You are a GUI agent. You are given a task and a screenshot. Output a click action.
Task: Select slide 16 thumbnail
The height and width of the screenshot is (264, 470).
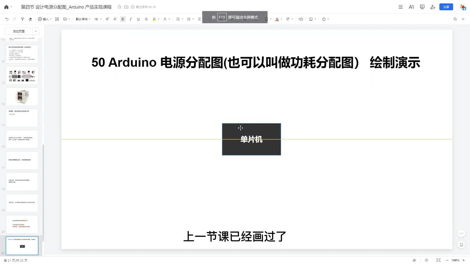pos(22,139)
